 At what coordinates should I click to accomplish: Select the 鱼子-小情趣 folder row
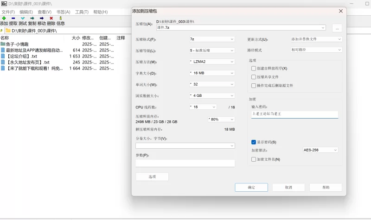point(17,44)
